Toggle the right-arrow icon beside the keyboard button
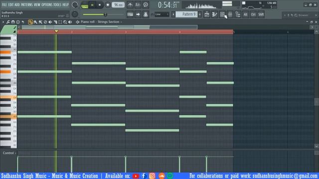Screen dimensions: 319x179 pos(138,14)
